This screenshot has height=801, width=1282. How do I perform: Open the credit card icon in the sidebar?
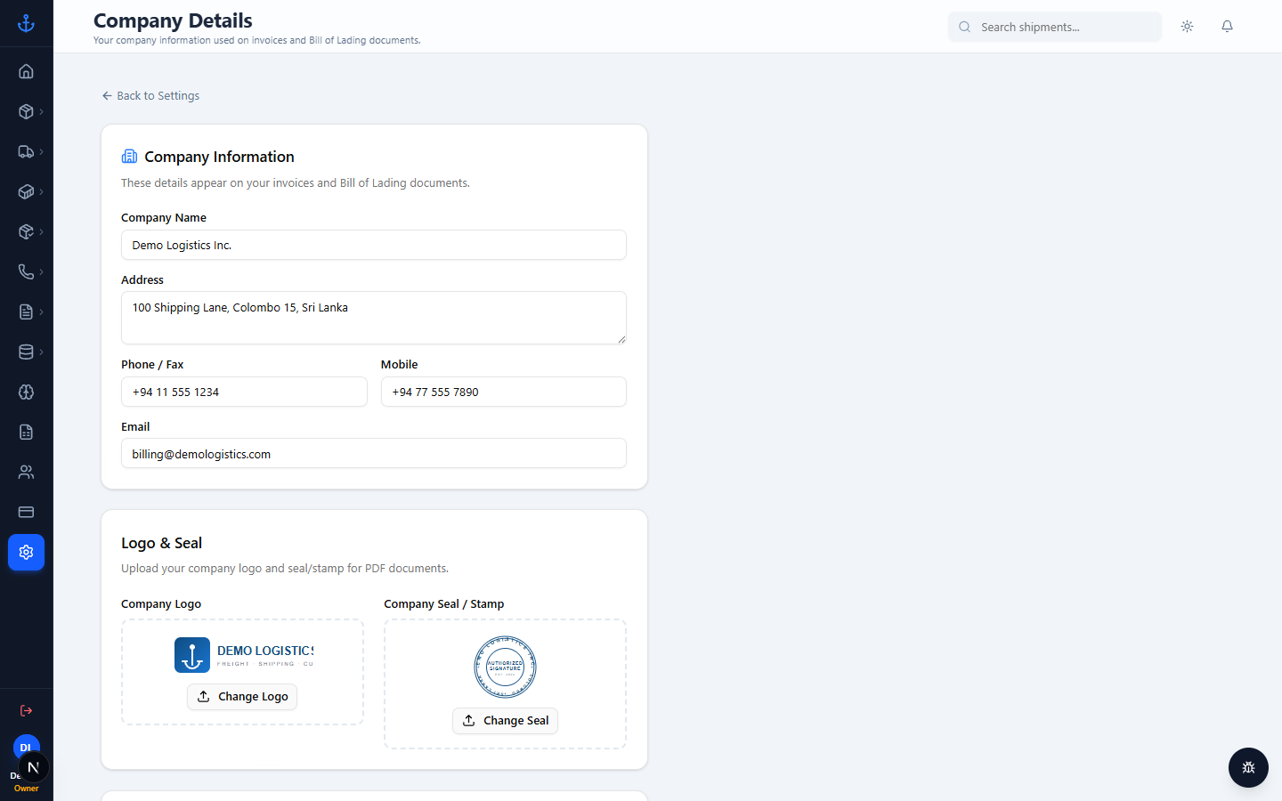(x=26, y=512)
